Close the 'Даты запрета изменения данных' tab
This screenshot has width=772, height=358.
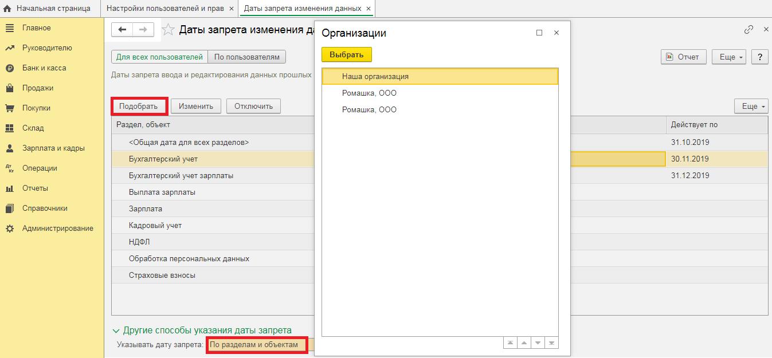[x=369, y=9]
